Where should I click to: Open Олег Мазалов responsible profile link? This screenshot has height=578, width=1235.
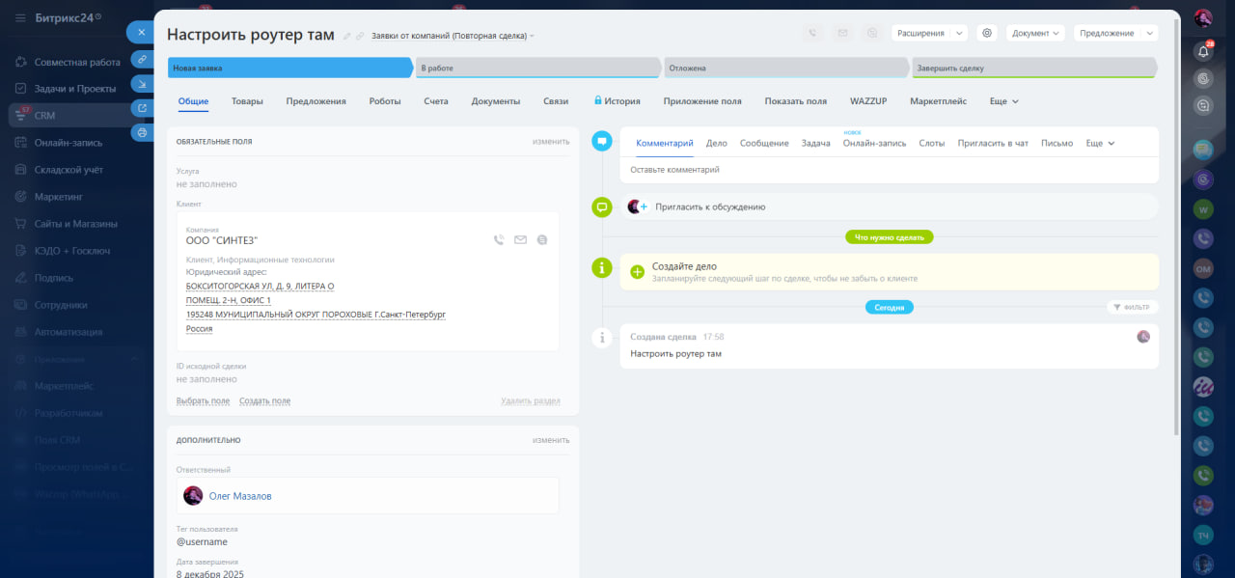240,496
